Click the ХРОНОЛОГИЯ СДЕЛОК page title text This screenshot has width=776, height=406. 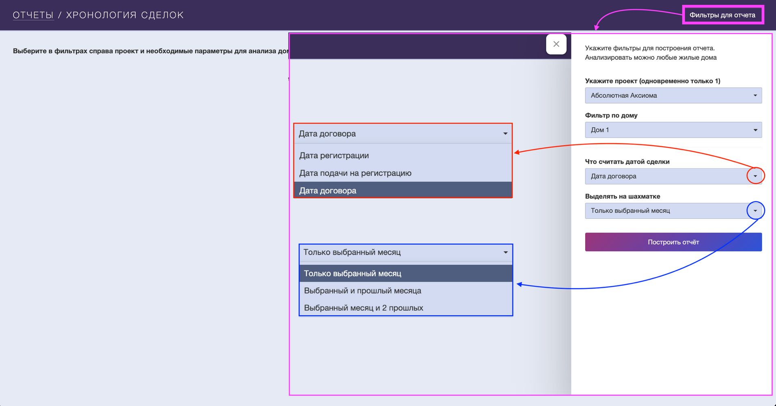pos(125,15)
